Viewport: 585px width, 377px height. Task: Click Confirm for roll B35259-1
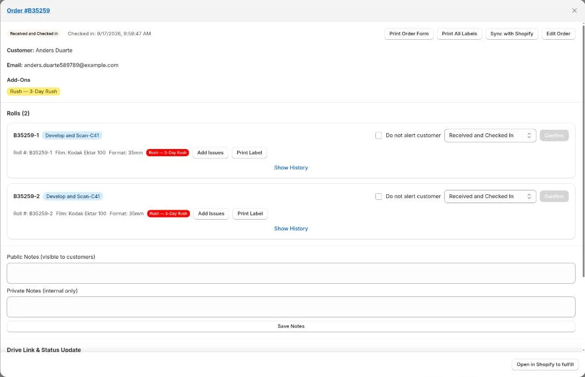tap(554, 135)
